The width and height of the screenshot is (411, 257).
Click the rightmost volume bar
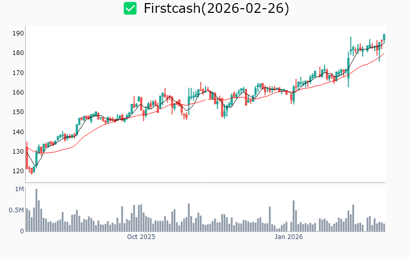point(384,227)
